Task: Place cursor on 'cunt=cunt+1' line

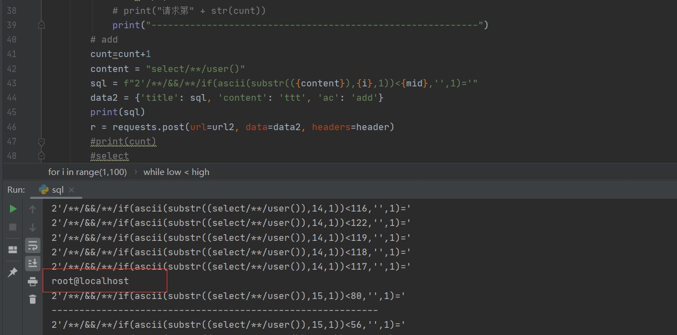Action: 121,54
